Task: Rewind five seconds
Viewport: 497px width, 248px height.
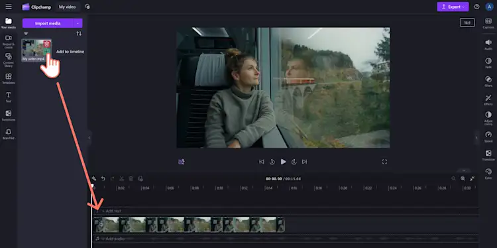Action: 272,162
